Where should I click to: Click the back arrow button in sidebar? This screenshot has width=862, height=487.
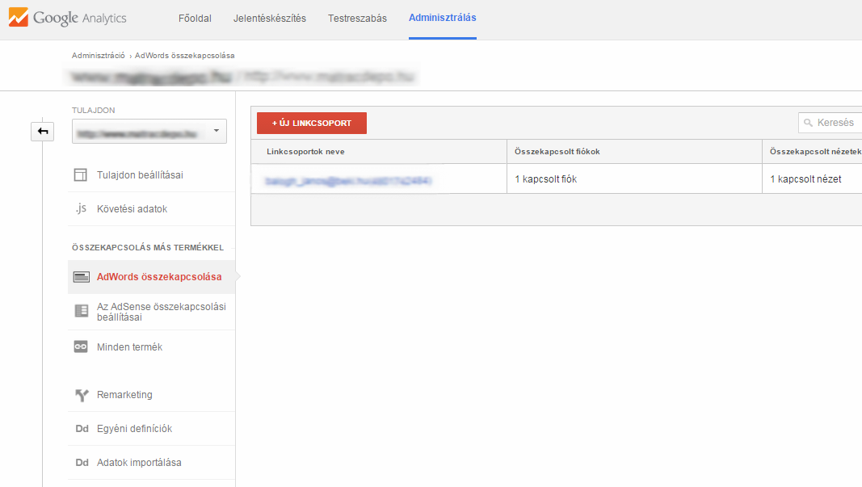click(x=42, y=132)
